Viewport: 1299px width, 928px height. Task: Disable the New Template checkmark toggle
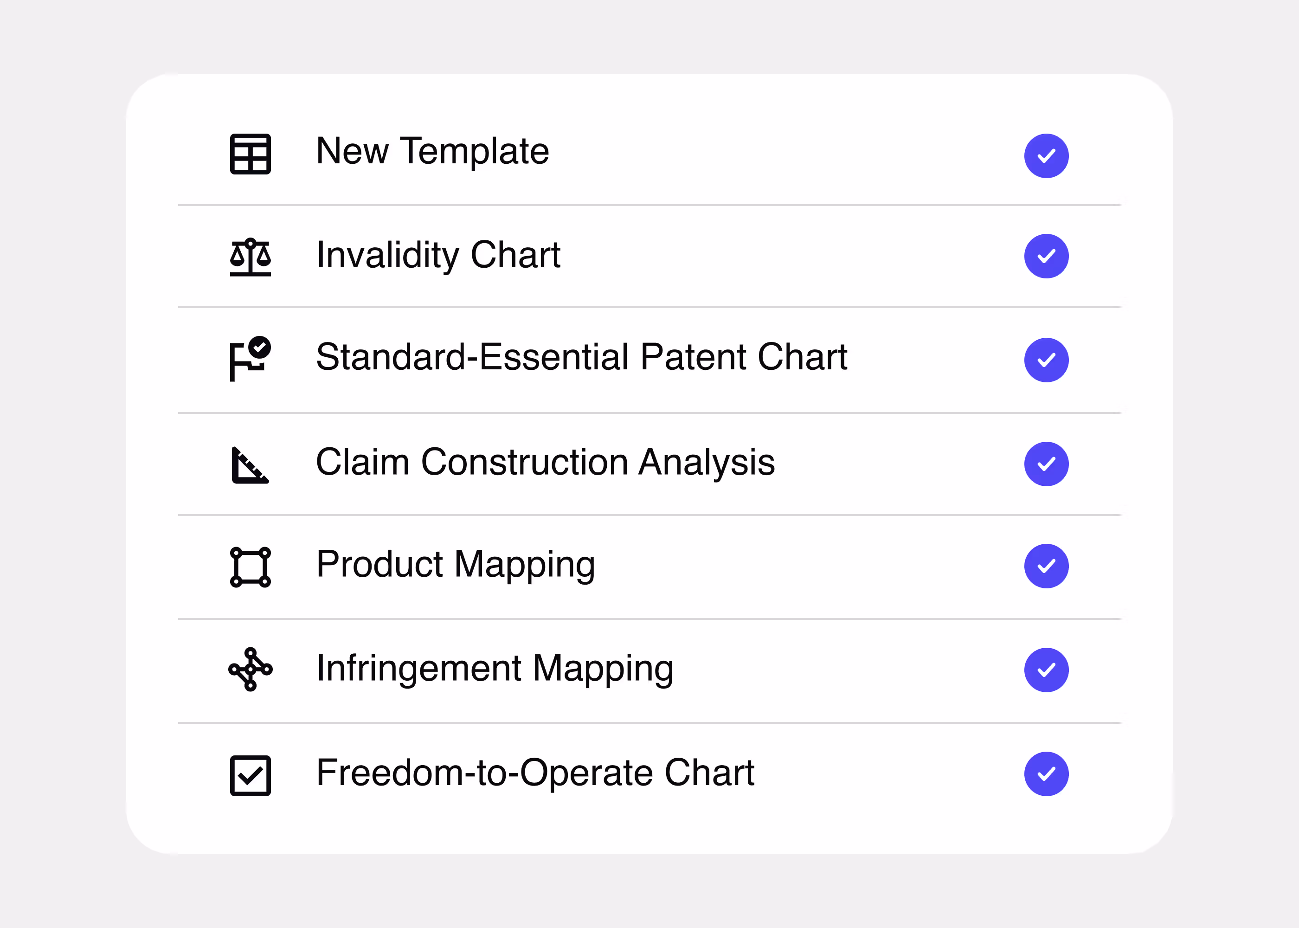1046,155
